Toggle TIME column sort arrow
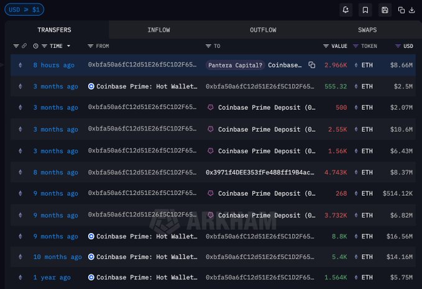The height and width of the screenshot is (289, 422). [68, 46]
